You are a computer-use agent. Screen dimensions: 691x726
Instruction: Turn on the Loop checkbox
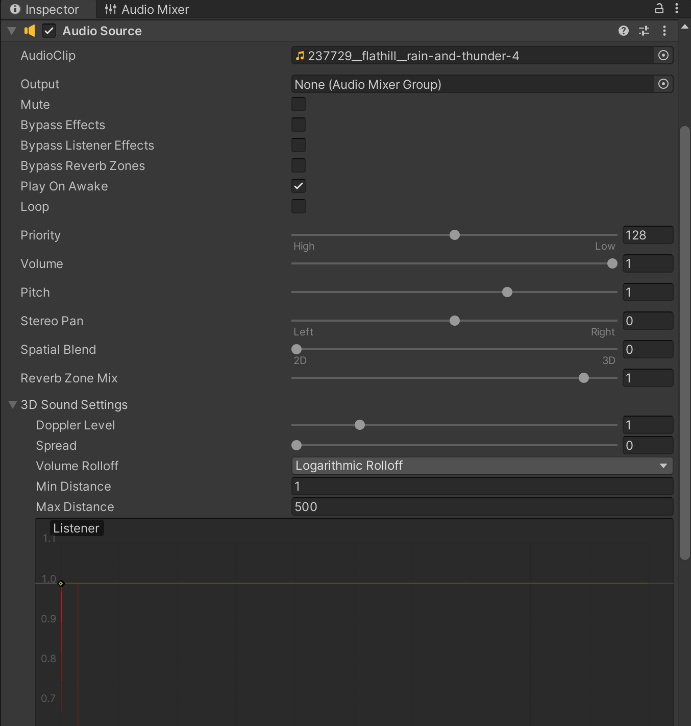[299, 207]
